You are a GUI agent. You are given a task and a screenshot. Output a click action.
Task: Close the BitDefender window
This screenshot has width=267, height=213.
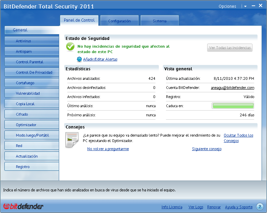coord(260,5)
